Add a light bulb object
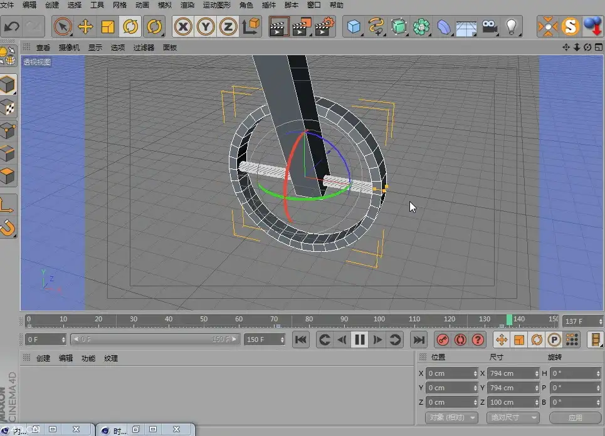The image size is (605, 436). point(511,26)
